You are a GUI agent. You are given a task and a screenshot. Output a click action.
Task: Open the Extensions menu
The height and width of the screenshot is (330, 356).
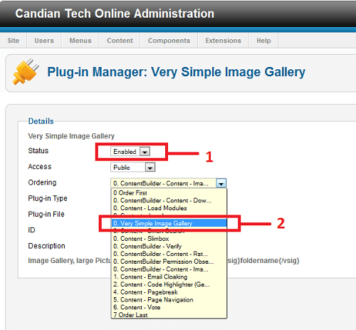pos(224,41)
